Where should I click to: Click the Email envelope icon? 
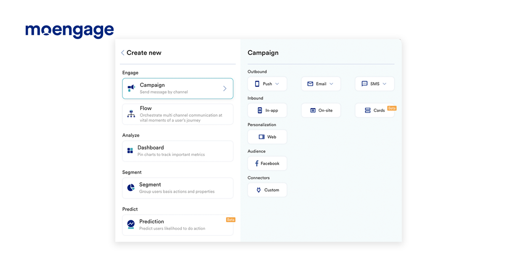click(x=311, y=84)
